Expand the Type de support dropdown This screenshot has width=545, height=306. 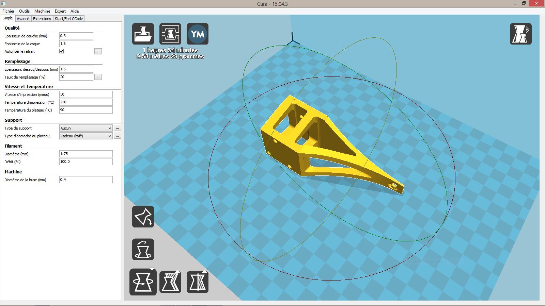86,128
